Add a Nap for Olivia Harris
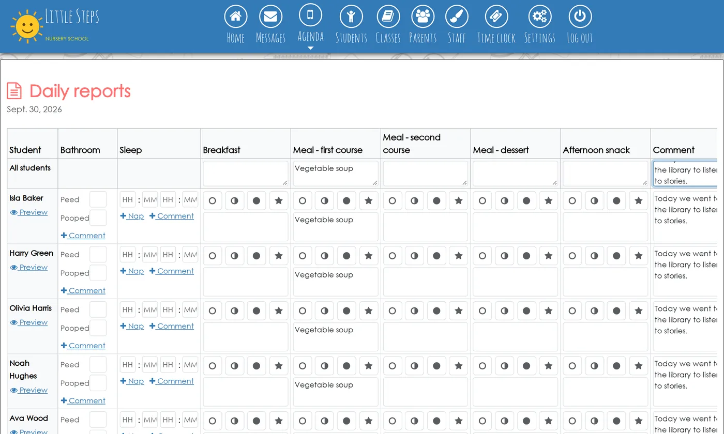Image resolution: width=724 pixels, height=434 pixels. coord(132,326)
